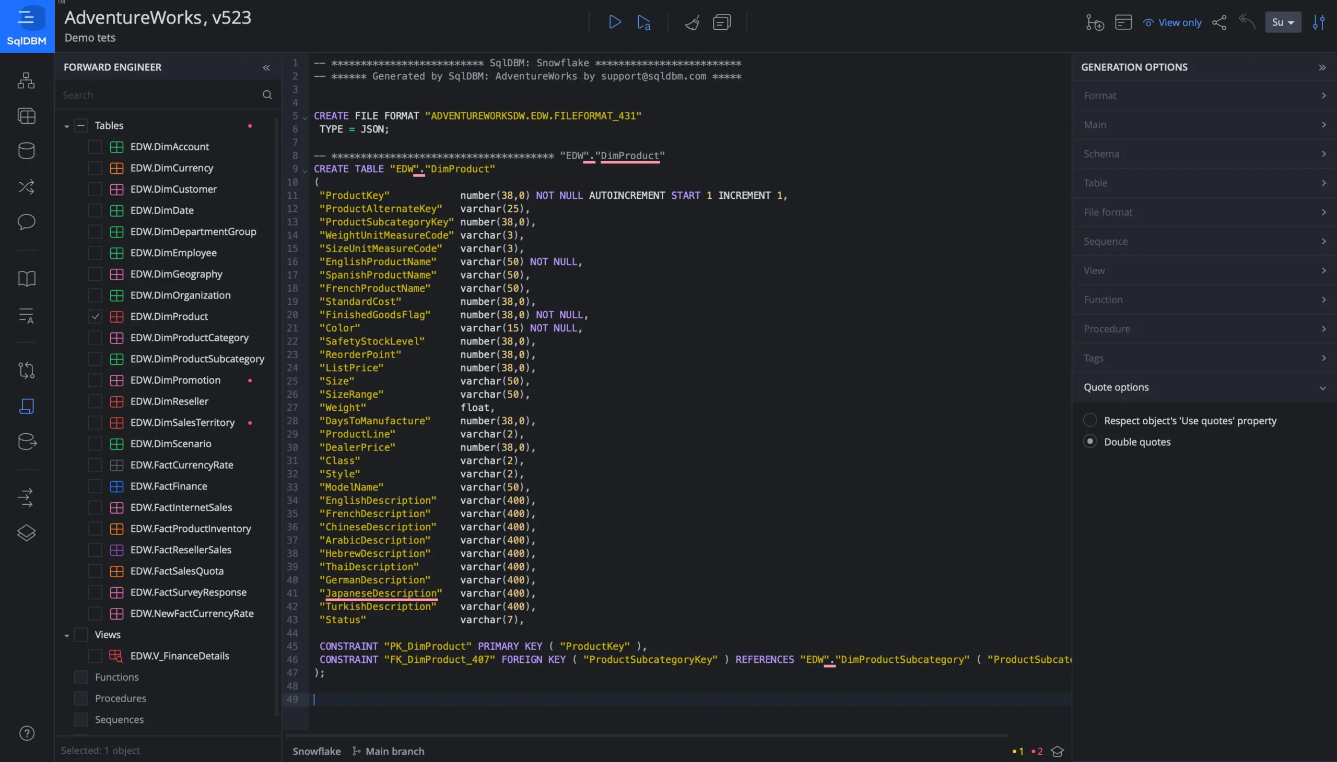Open the Su user dropdown

[x=1283, y=22]
